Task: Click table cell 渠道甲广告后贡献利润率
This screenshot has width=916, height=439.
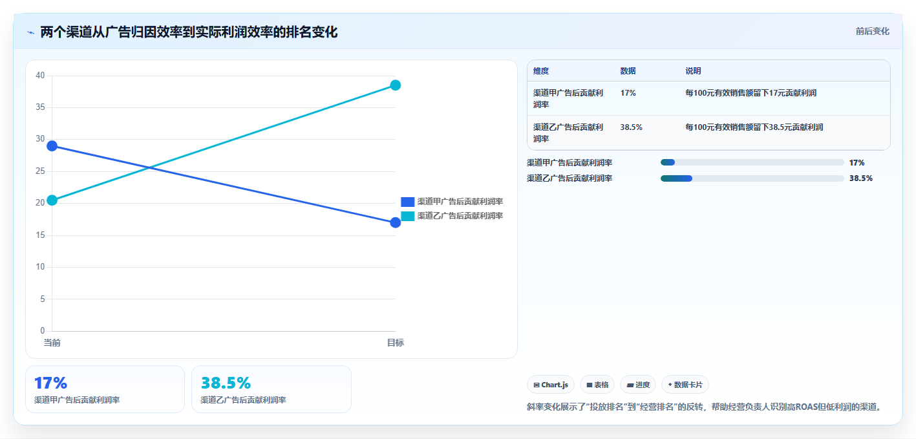Action: point(568,98)
